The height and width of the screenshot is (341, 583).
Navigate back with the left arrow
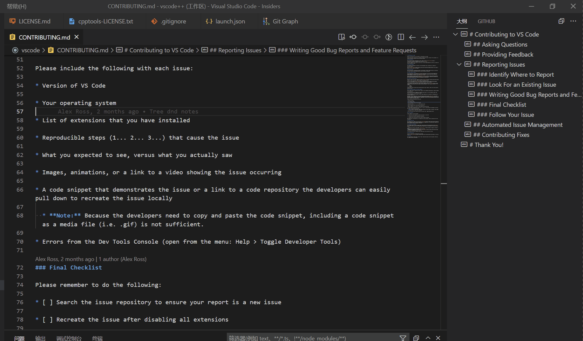[x=413, y=37]
